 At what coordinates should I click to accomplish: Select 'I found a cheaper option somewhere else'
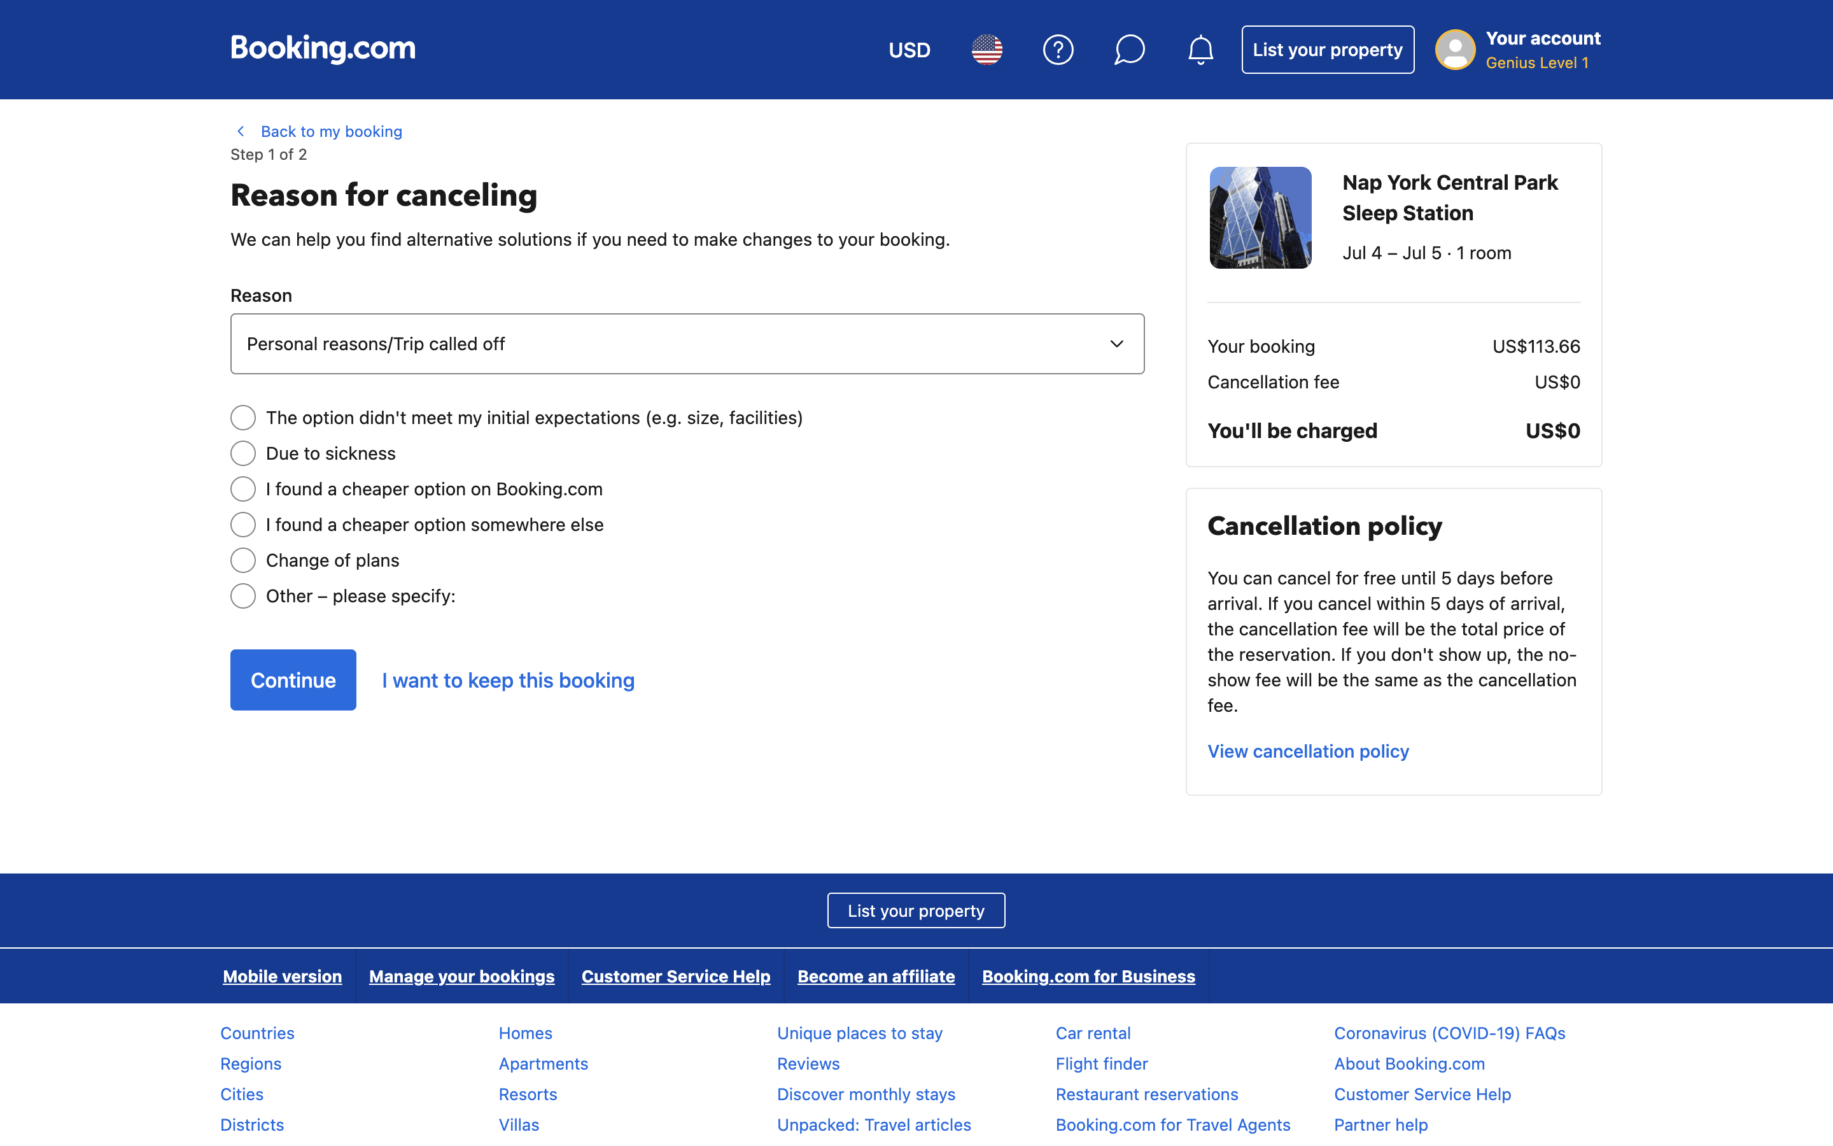(x=243, y=525)
